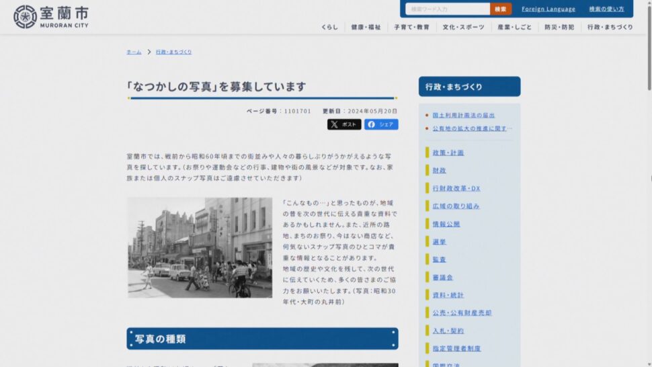Share page via Facebook シェア button
Screen dimensions: 652x367
[381, 124]
